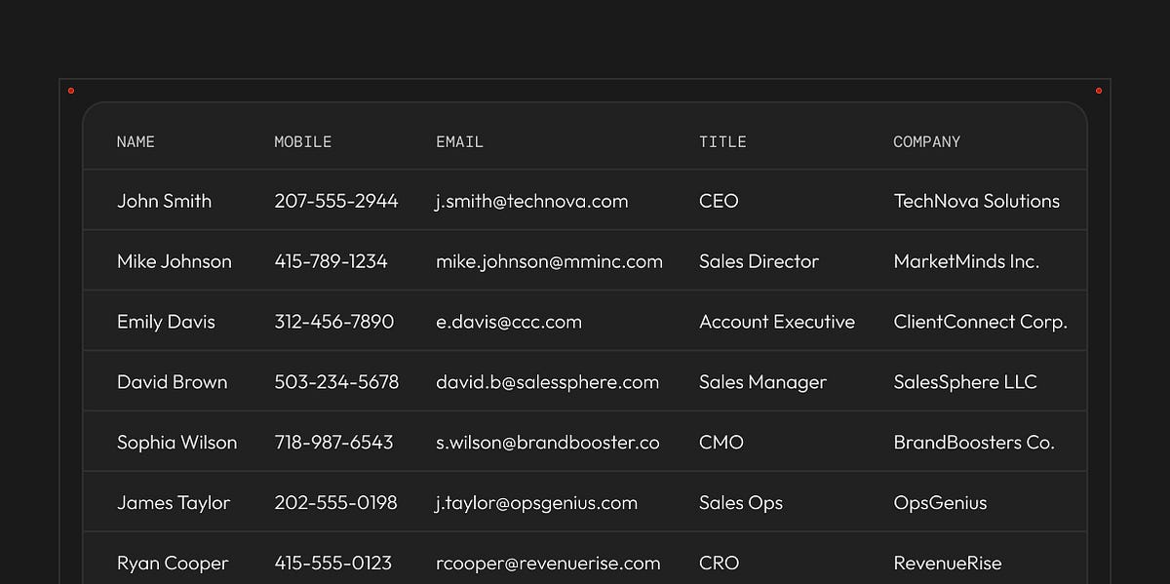
Task: Click rcooper@revenuerise.com email
Action: [548, 564]
